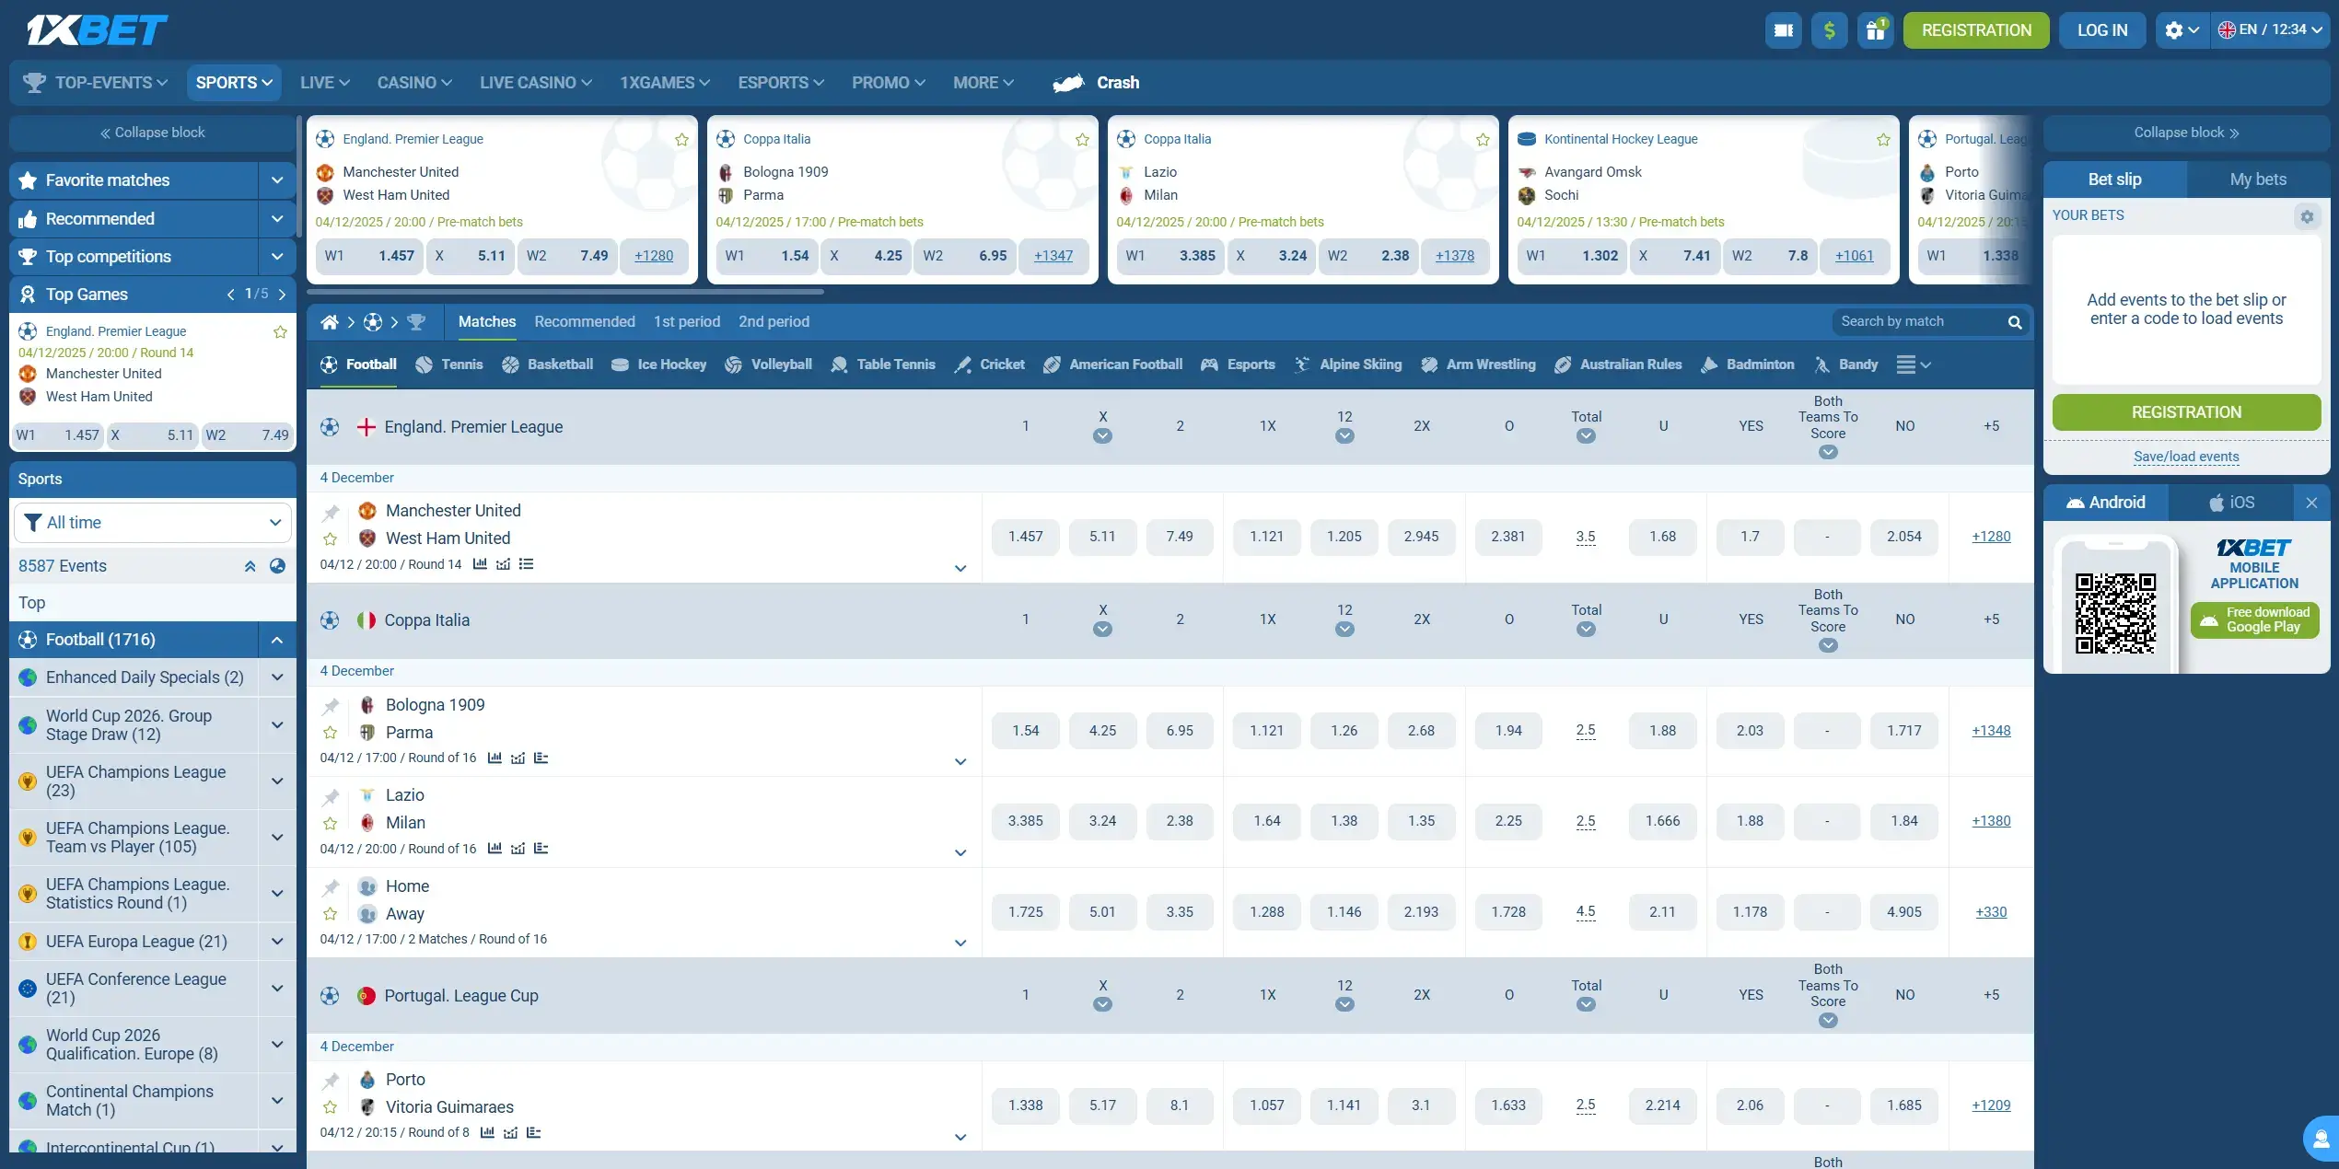Click the green REGISTRATION button in bet slip
2339x1169 pixels.
point(2186,412)
